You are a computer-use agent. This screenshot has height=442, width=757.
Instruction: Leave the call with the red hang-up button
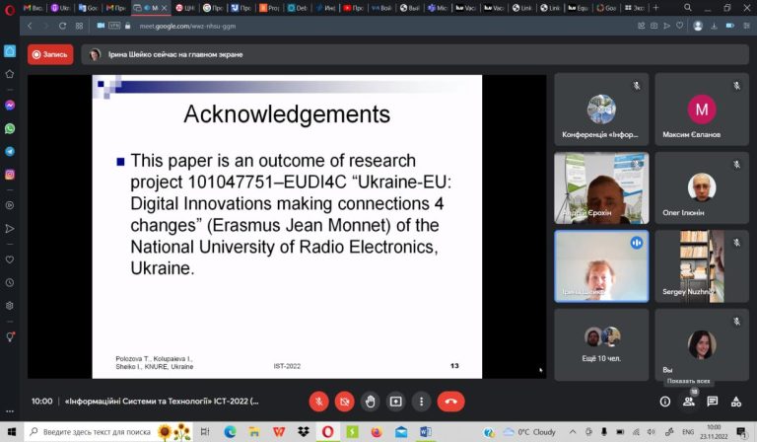[450, 402]
